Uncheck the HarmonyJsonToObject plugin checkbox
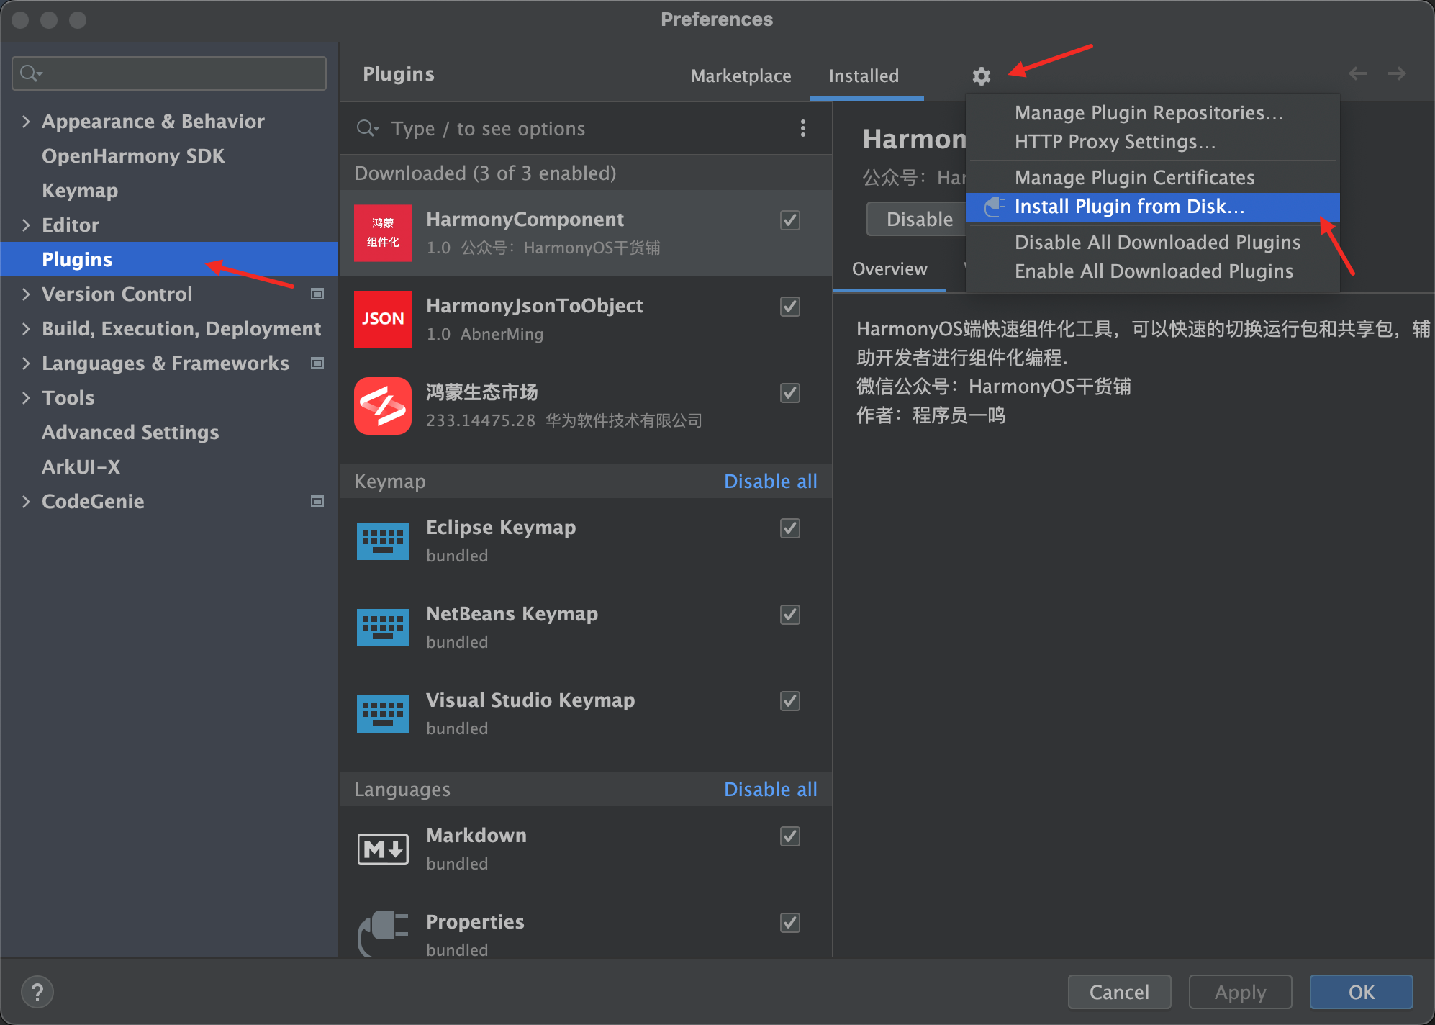This screenshot has height=1025, width=1435. (789, 307)
